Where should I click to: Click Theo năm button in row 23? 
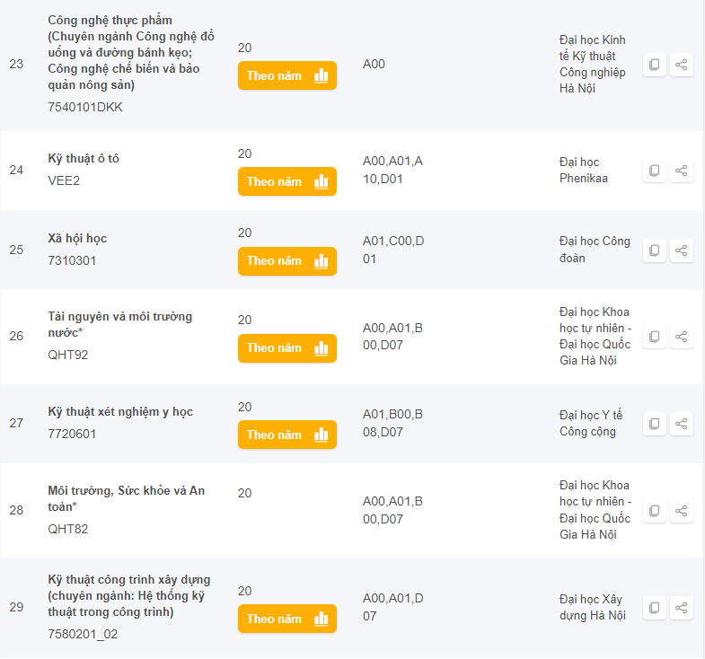287,75
